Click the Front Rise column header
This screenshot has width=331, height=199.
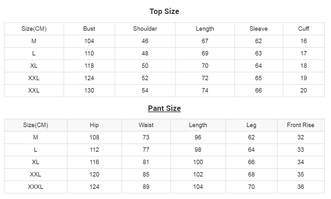tap(301, 125)
